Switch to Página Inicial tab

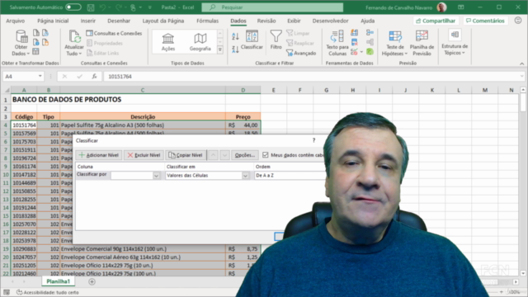tap(53, 21)
